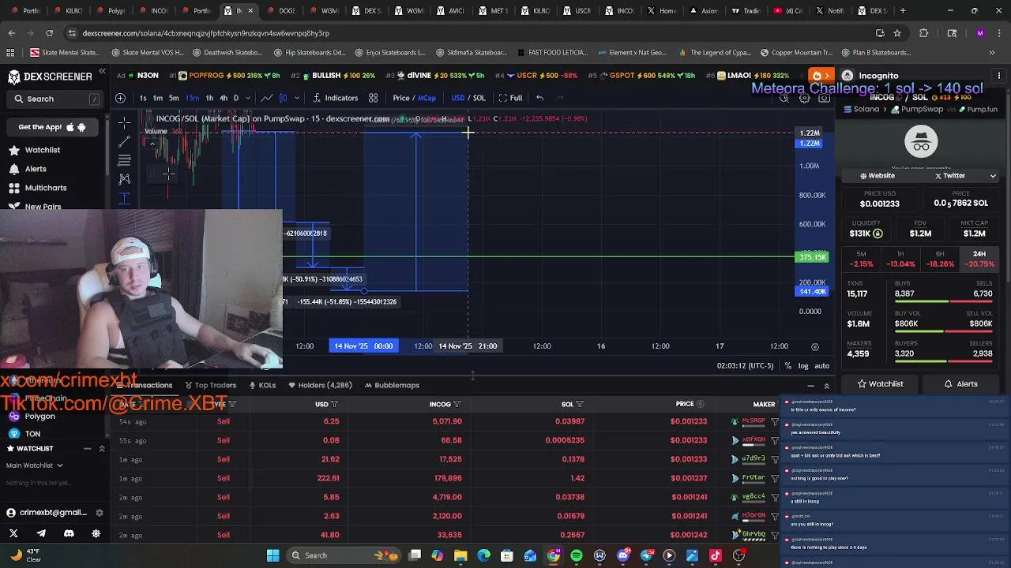Image resolution: width=1011 pixels, height=568 pixels.
Task: Switch to KOLs tab
Action: click(262, 385)
